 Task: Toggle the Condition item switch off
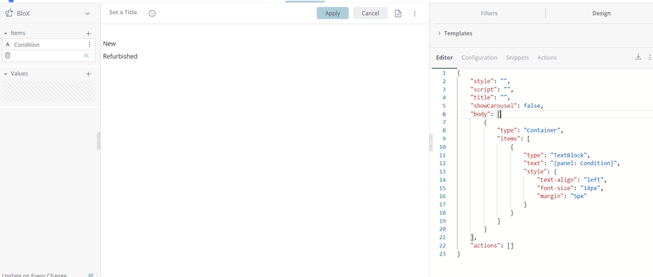87,56
